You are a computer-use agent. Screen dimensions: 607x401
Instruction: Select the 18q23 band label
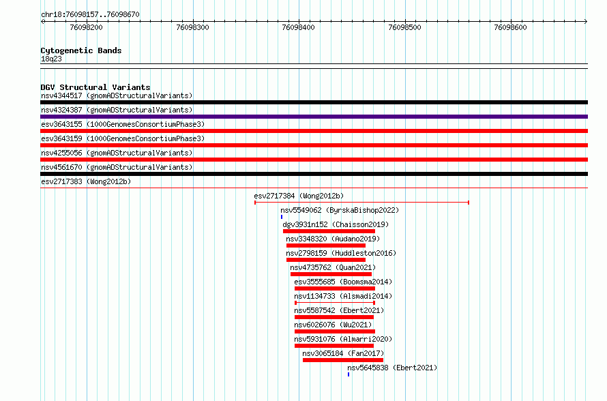point(51,59)
